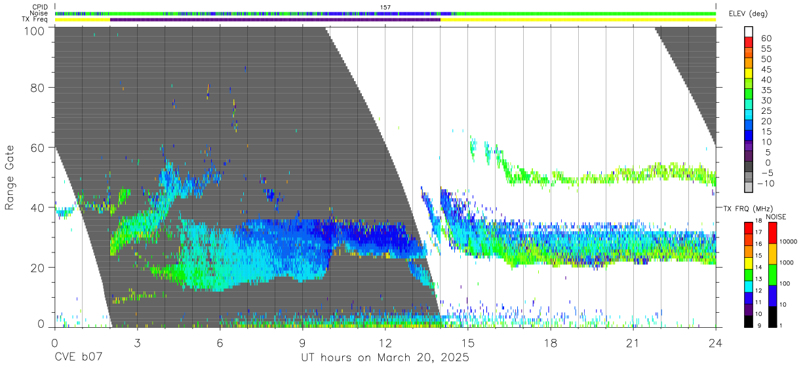The width and height of the screenshot is (805, 371).
Task: Click the yellow section of TX Freq strip after 14 UT
Action: [x=578, y=20]
